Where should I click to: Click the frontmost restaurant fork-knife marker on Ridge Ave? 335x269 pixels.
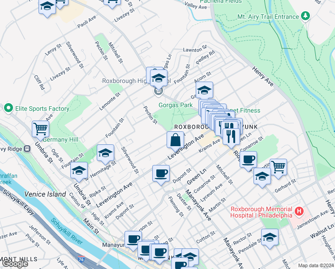click(231, 137)
